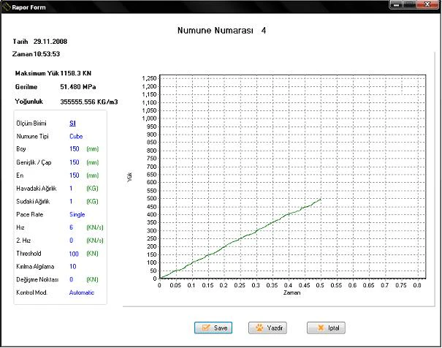Click the Threshold value 100
Screen dimensions: 442x348
(x=74, y=253)
